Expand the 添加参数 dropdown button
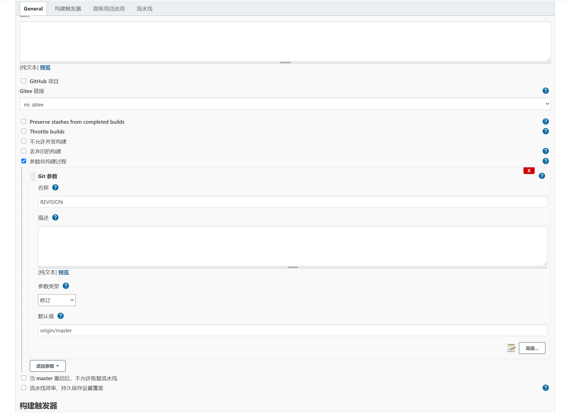The image size is (573, 413). point(48,366)
